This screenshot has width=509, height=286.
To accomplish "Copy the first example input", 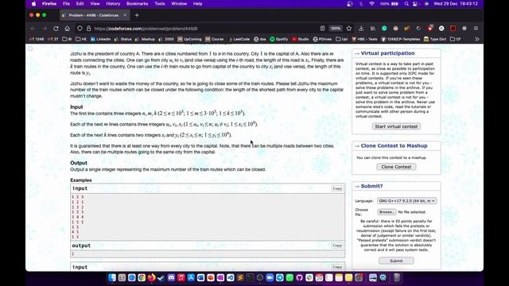I will pyautogui.click(x=337, y=188).
